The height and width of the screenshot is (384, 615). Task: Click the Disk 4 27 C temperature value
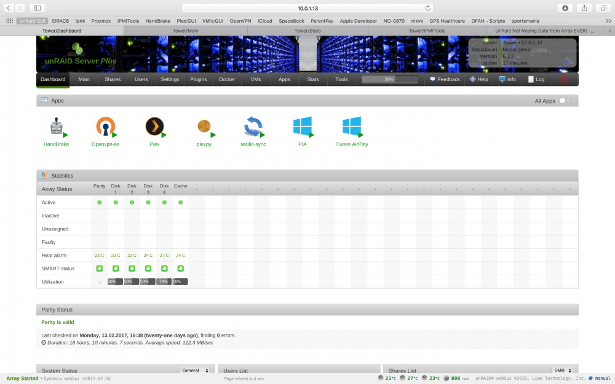[x=164, y=255]
